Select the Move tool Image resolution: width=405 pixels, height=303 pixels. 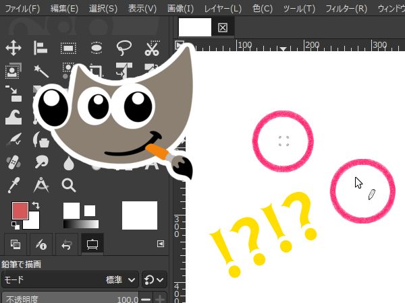click(13, 48)
